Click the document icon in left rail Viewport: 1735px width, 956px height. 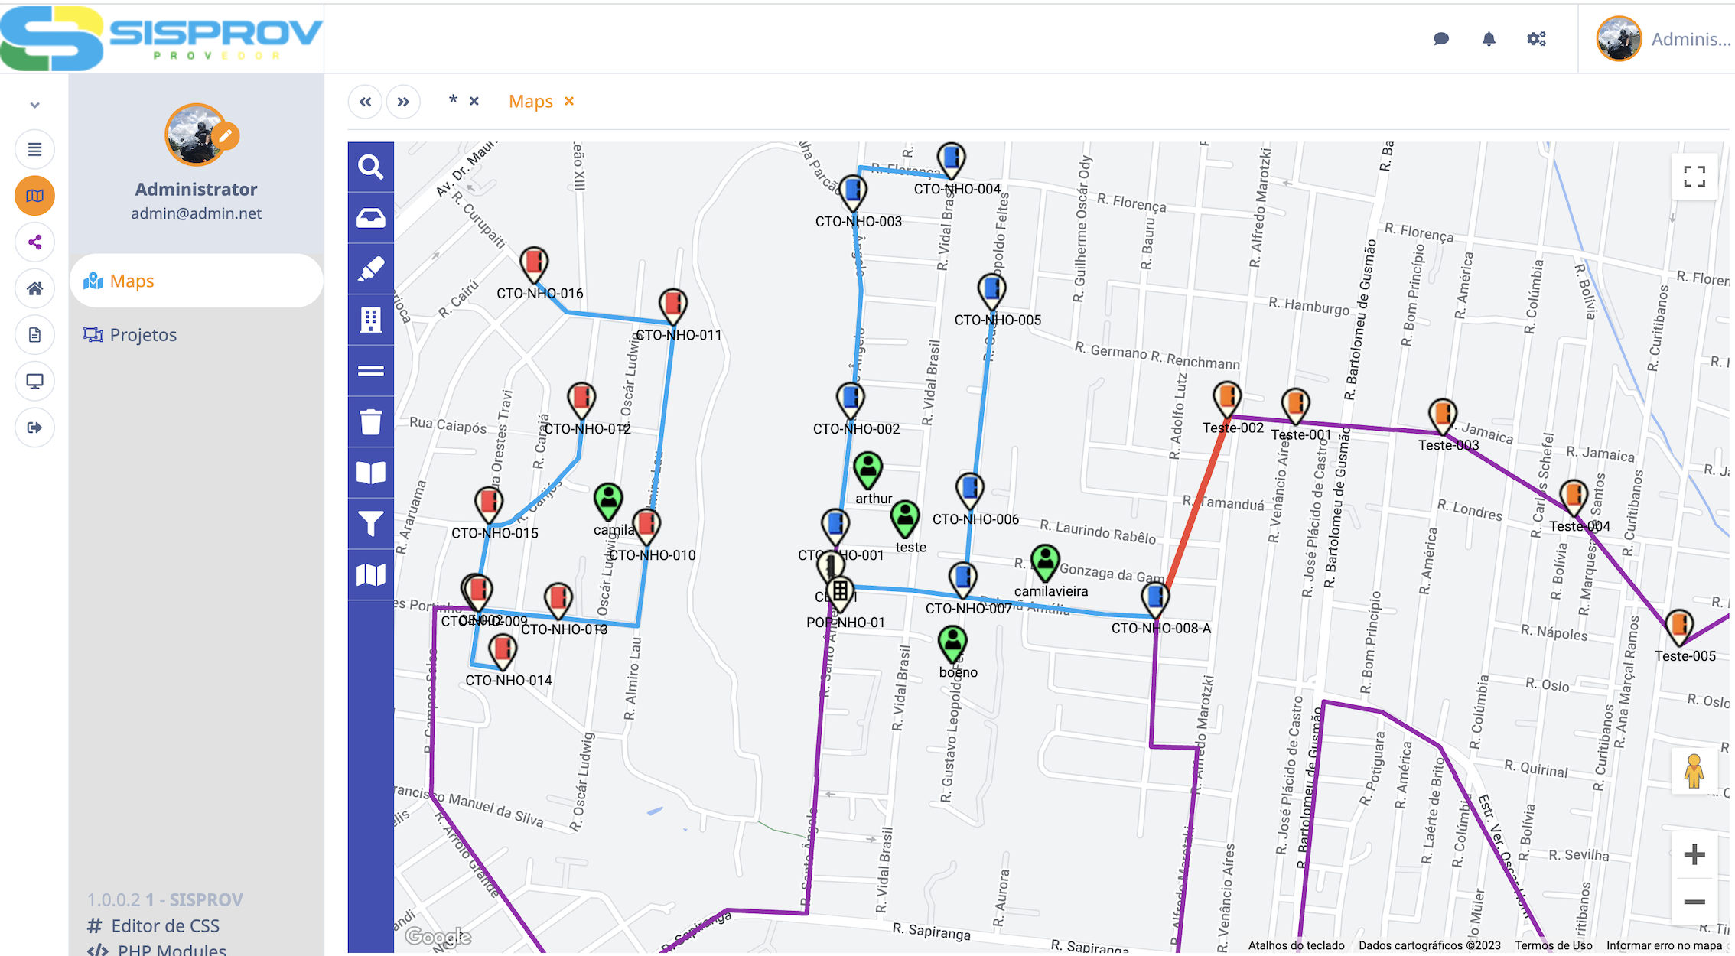coord(34,335)
